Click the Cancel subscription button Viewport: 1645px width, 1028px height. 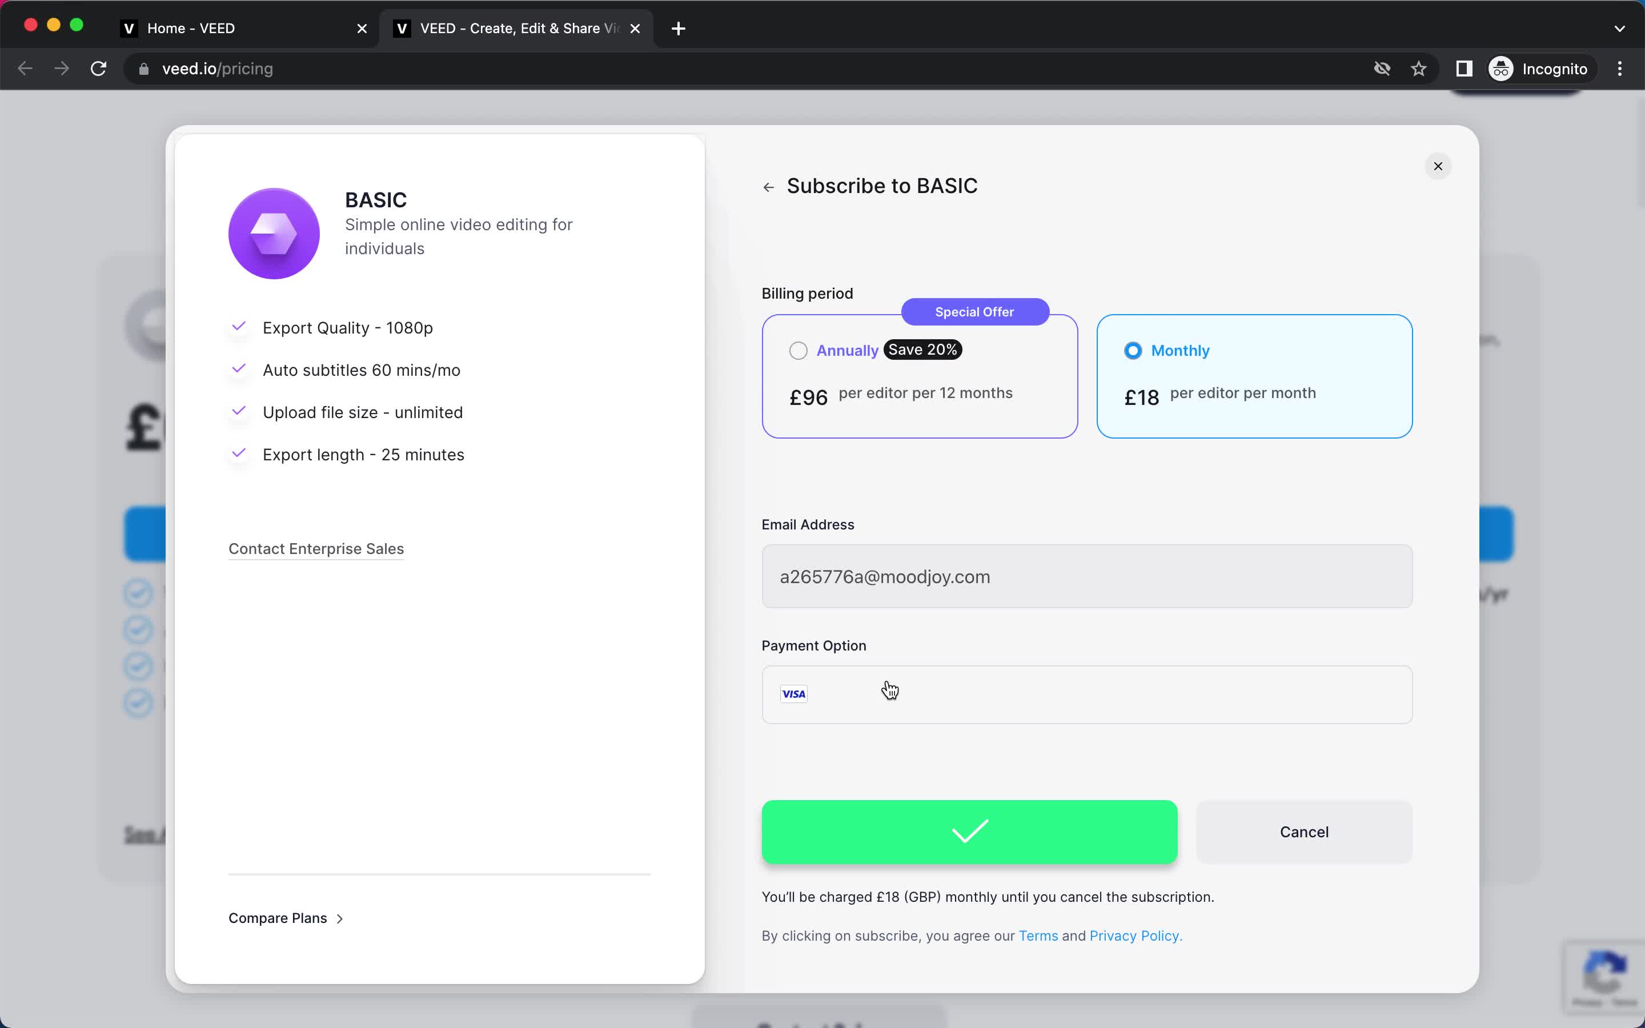[x=1304, y=832]
